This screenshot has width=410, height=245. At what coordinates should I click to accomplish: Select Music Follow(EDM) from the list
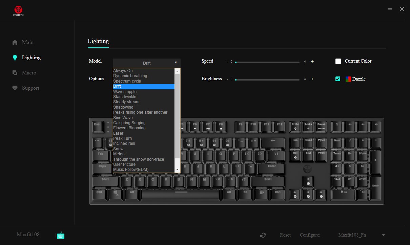pos(131,170)
